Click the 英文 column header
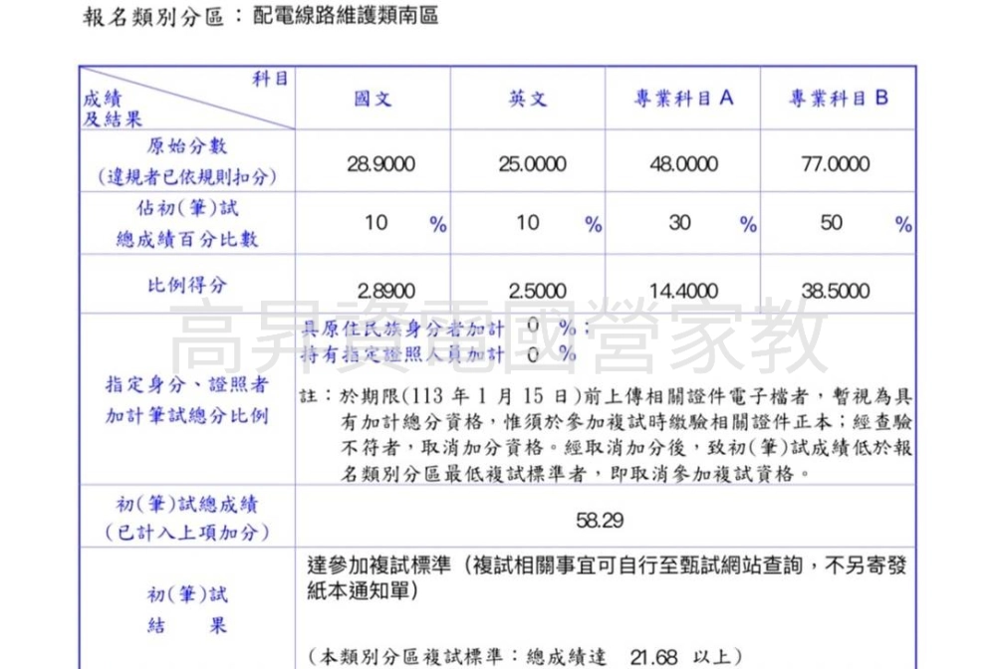This screenshot has width=996, height=669. pyautogui.click(x=527, y=99)
